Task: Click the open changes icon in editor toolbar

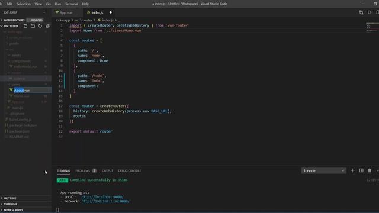Action: click(361, 12)
